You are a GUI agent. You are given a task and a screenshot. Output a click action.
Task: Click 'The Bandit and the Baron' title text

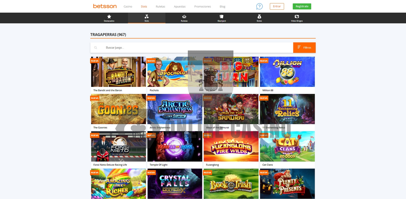click(x=107, y=90)
